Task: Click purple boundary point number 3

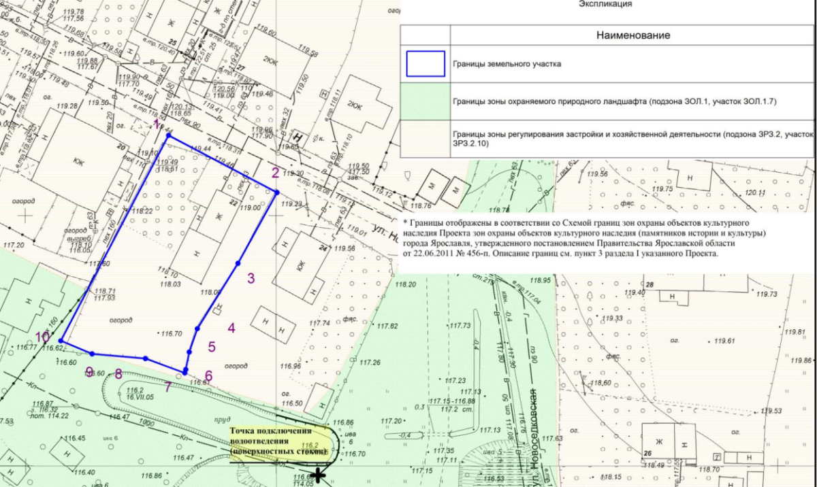Action: 251,278
